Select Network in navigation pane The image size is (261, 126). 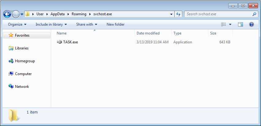point(22,87)
